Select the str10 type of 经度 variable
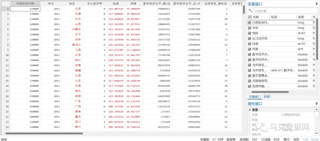Image resolution: width=320 pixels, height=141 pixels. tap(302, 44)
